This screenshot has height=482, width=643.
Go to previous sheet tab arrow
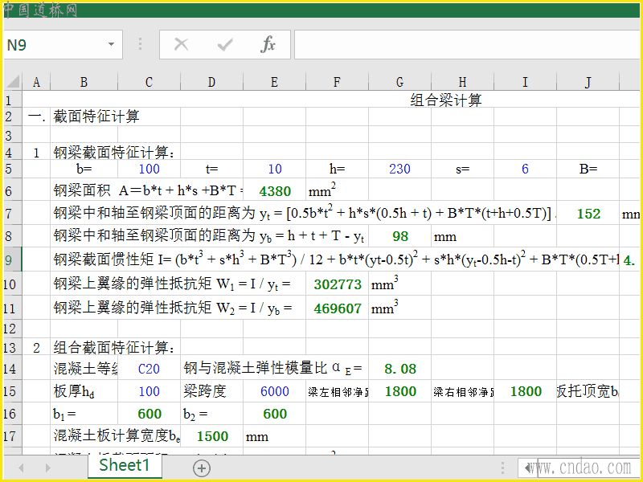pos(21,468)
